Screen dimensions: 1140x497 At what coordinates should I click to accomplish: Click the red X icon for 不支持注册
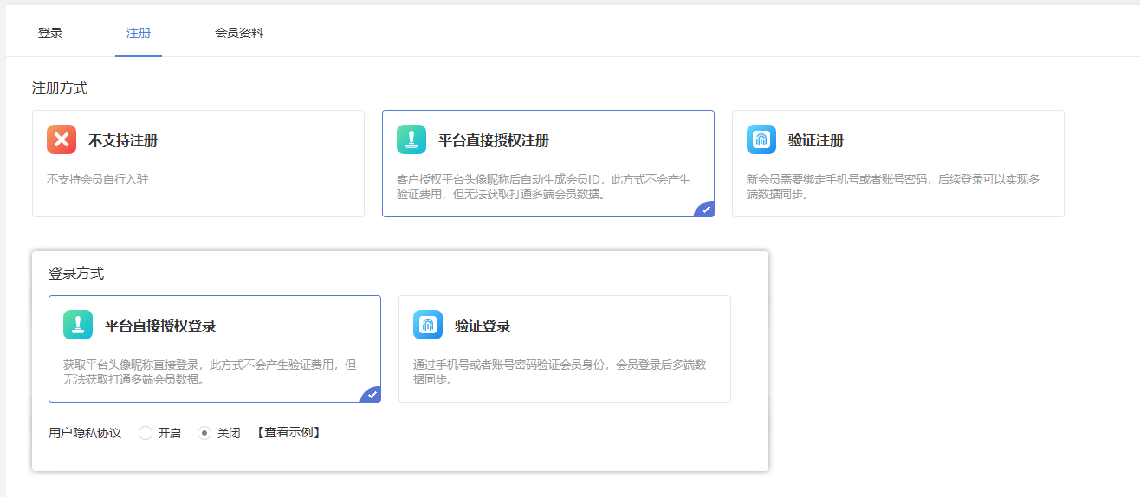pyautogui.click(x=62, y=139)
